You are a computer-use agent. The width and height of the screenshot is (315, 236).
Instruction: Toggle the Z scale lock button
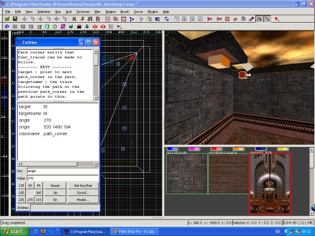pyautogui.click(x=200, y=19)
